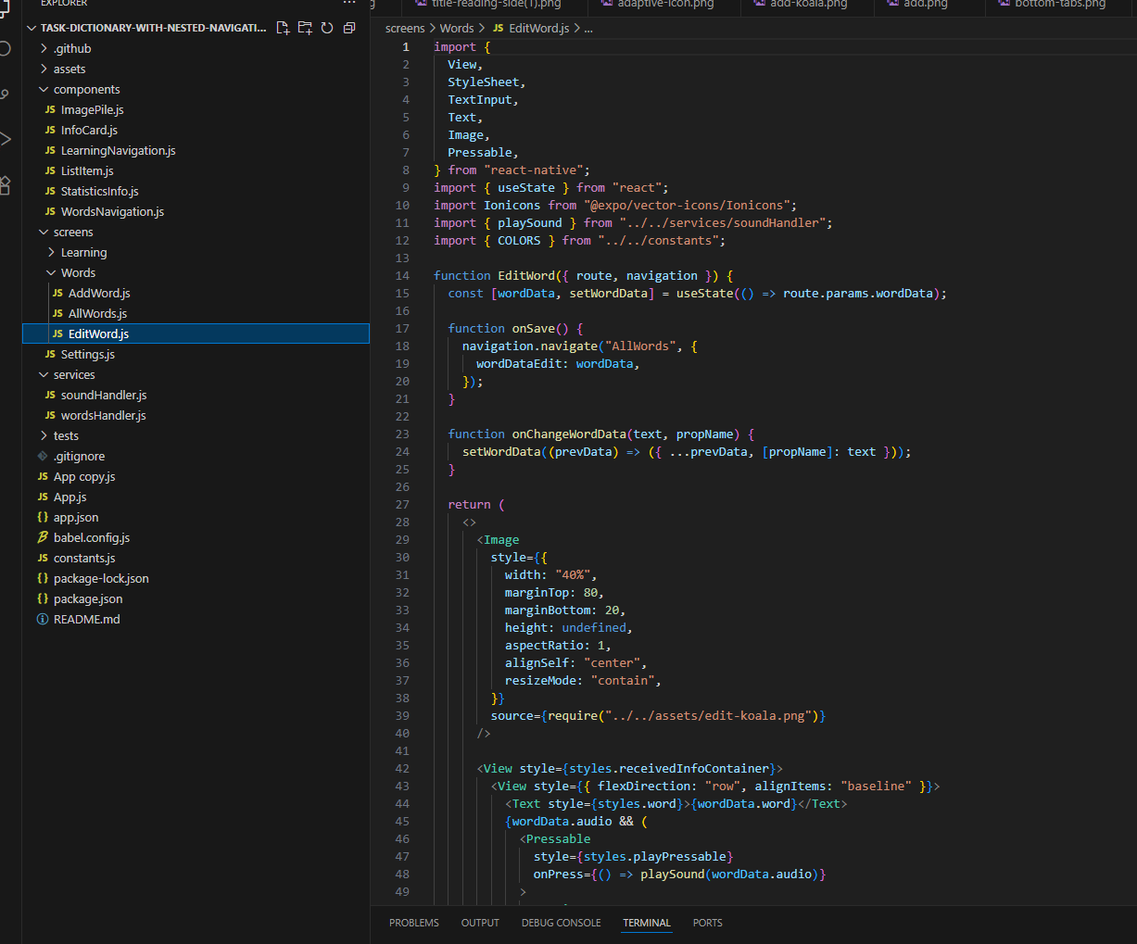The height and width of the screenshot is (944, 1137).
Task: Click 'return (' on line 27
Action: [476, 505]
